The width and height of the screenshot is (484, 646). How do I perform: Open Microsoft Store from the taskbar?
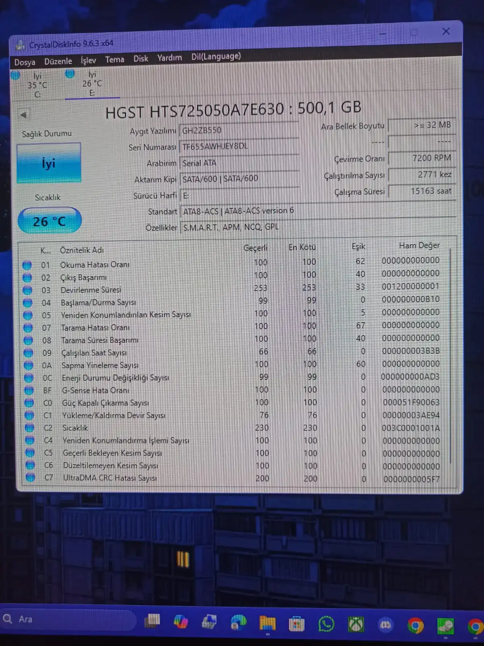pos(296,624)
